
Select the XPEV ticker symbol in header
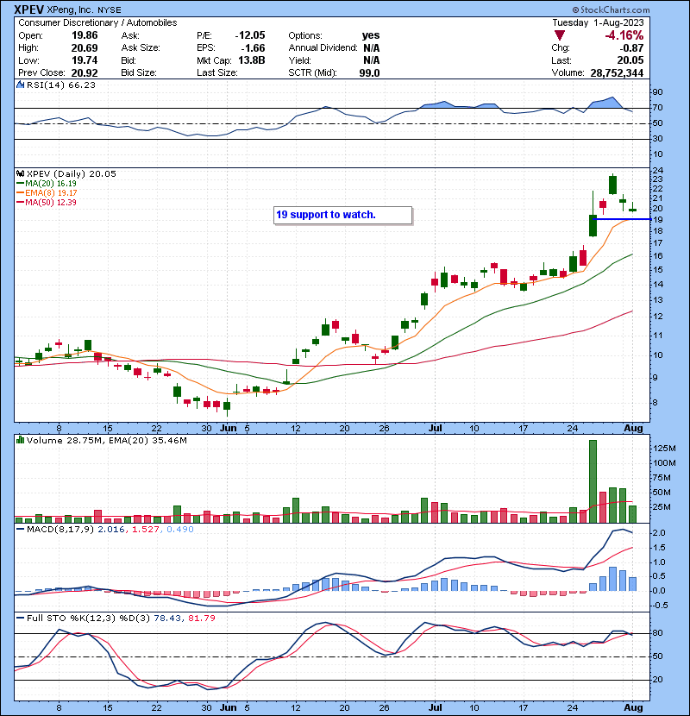coord(29,9)
